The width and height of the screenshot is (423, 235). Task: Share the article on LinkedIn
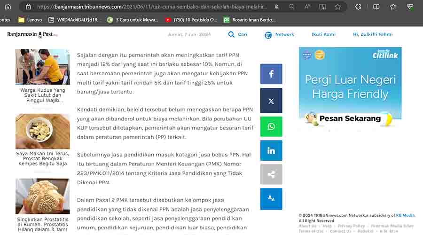pyautogui.click(x=271, y=151)
